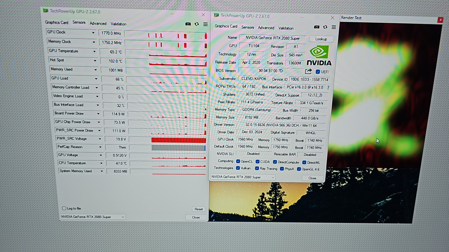Open hamburger menu in Graphics Card window
Screen dimensions: 449x252
click(334, 27)
